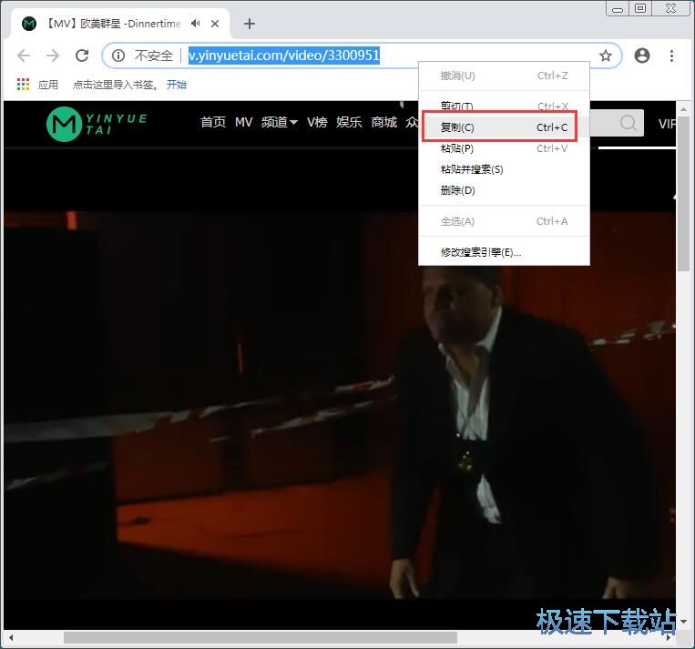This screenshot has height=649, width=695.
Task: Click the browser back arrow
Action: point(24,56)
